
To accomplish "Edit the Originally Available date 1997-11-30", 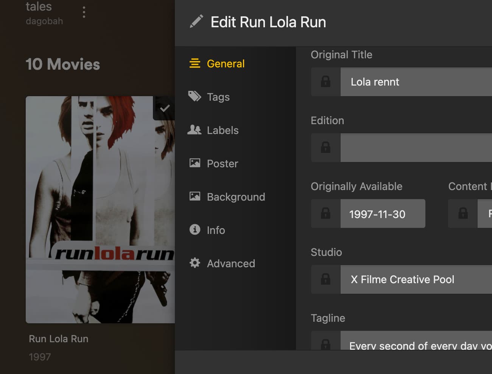I will pos(383,213).
